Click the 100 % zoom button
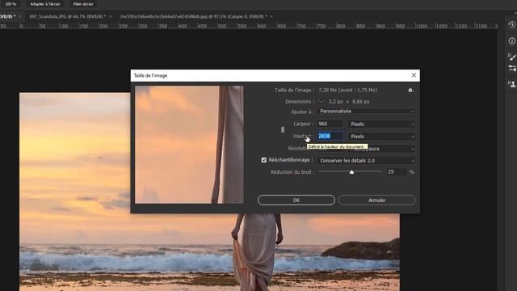 [11, 4]
